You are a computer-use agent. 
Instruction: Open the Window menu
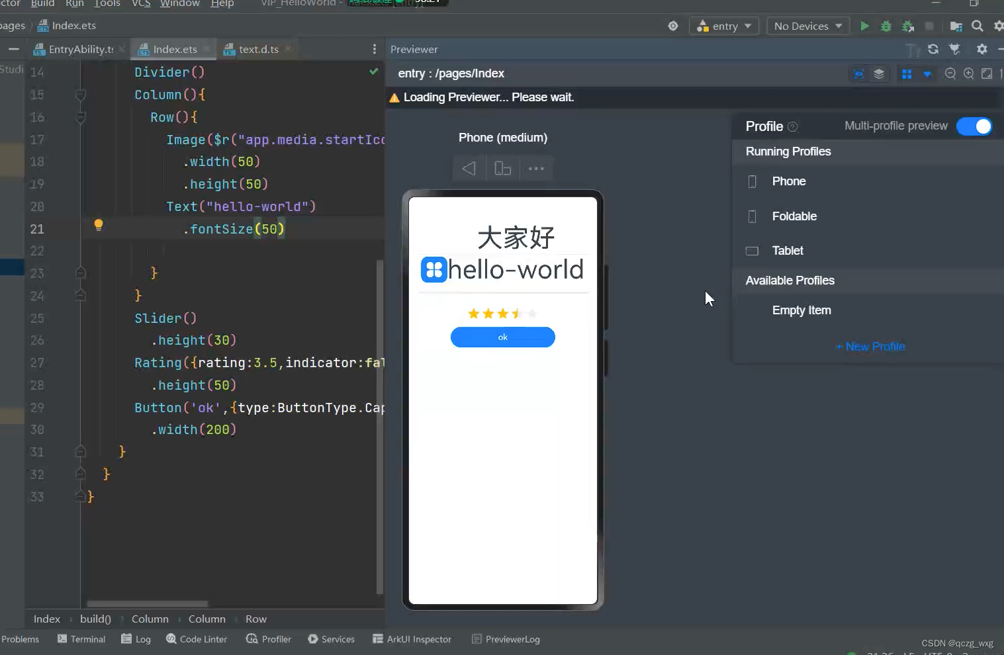point(180,3)
